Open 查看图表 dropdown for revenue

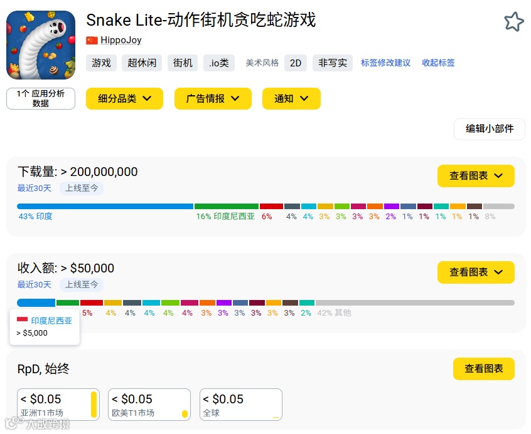point(476,272)
